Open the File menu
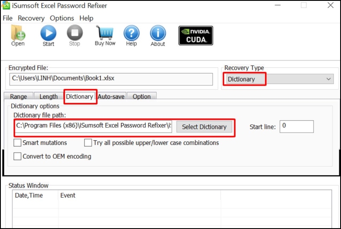 8,18
